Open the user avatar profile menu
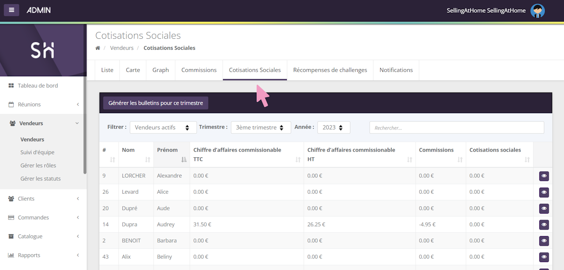Screen dimensions: 564x270 point(537,11)
